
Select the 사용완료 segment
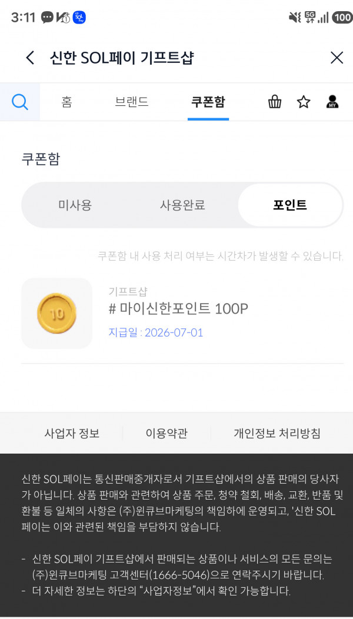click(182, 205)
